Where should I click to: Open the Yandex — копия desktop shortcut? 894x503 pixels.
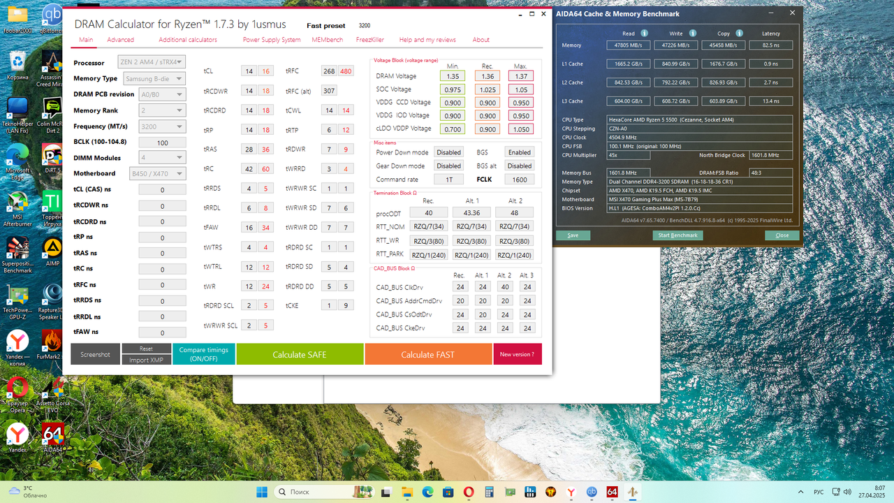pyautogui.click(x=17, y=348)
